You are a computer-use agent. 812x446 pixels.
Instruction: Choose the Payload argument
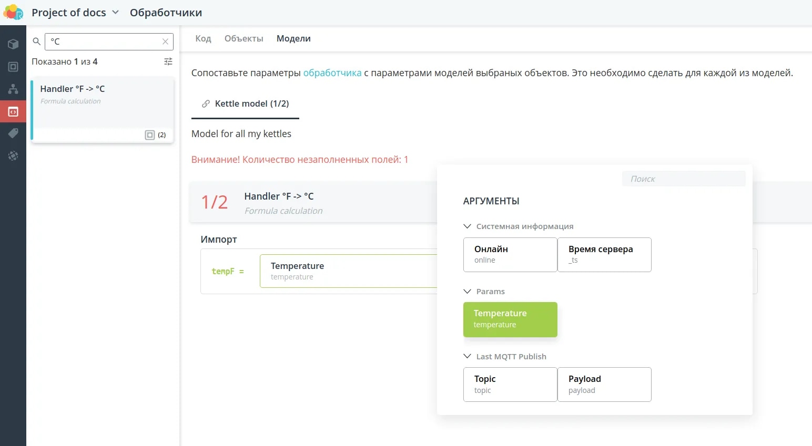tap(604, 385)
